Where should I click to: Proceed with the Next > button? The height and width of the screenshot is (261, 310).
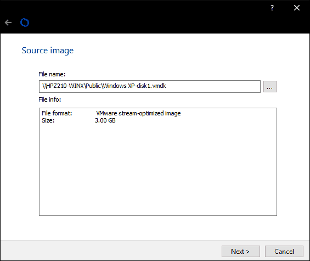241,251
